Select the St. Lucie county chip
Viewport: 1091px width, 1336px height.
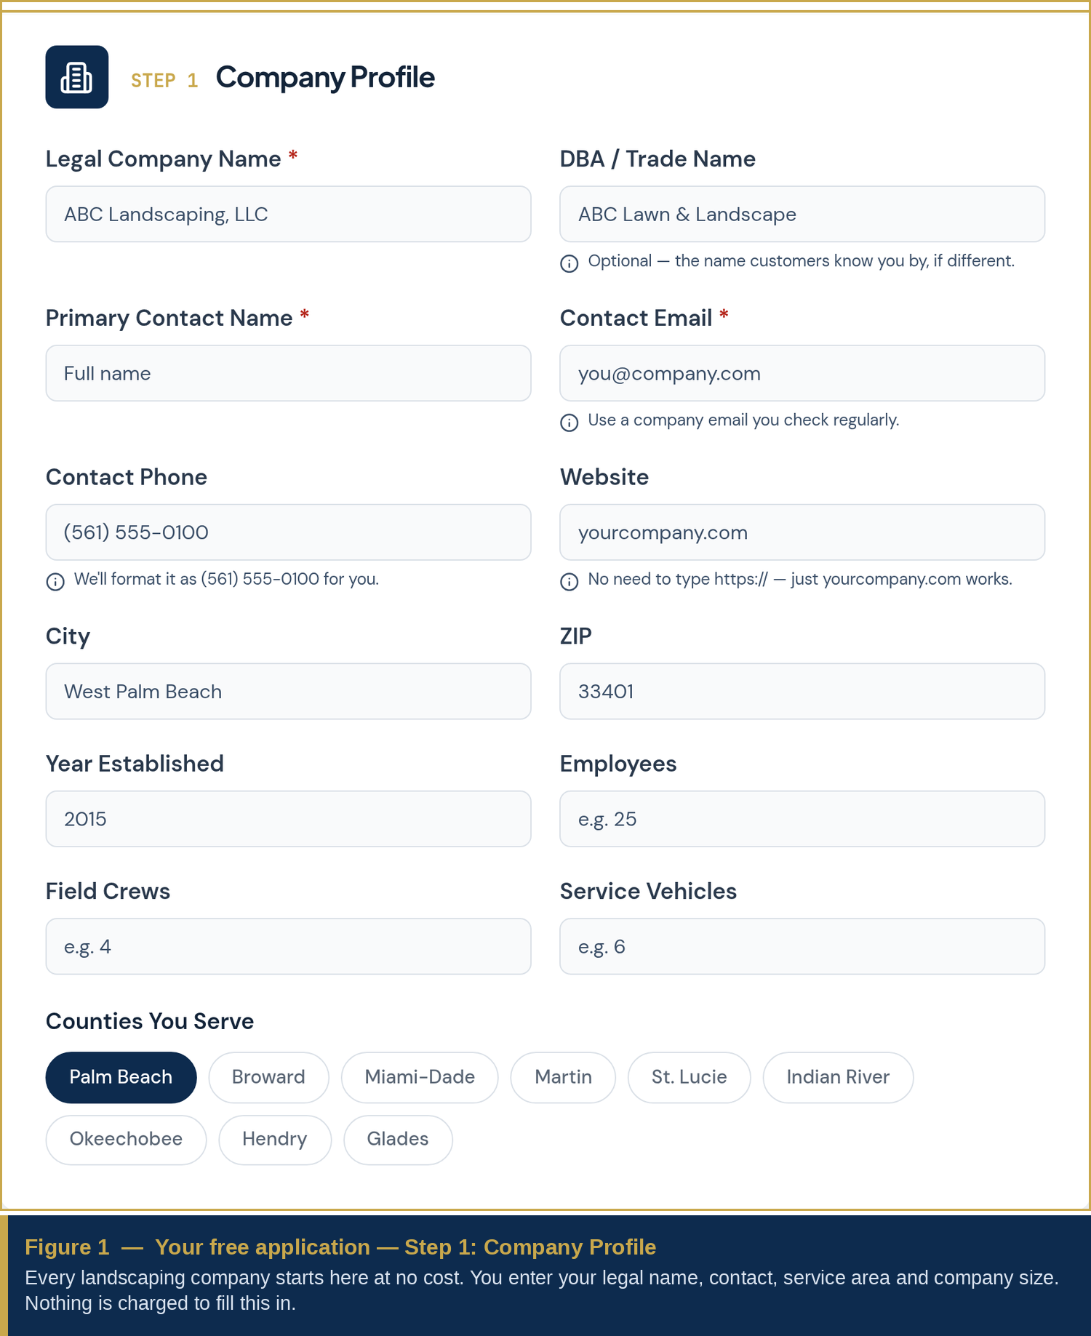pyautogui.click(x=689, y=1077)
